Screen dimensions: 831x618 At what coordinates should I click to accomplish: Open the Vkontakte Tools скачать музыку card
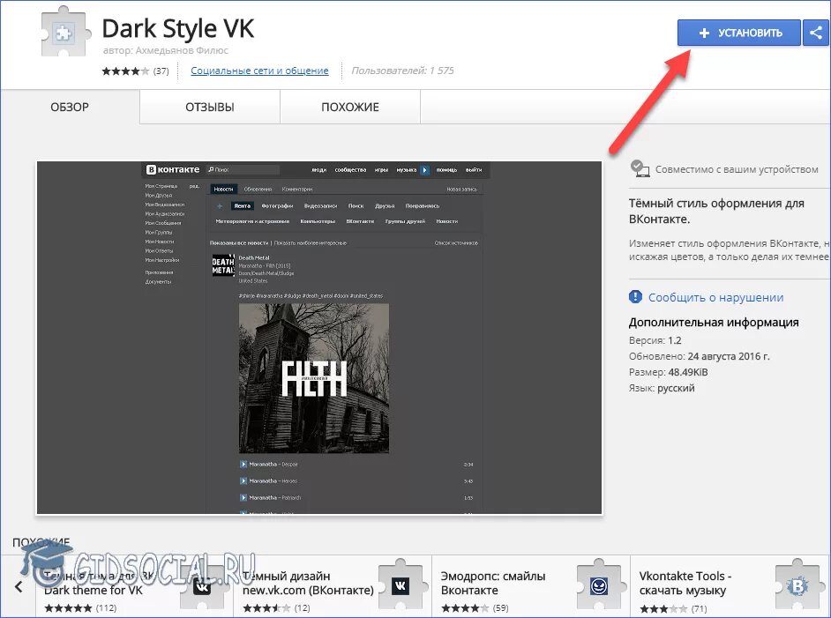pos(730,586)
